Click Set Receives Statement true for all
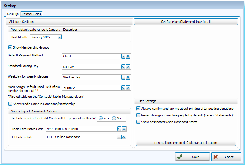 (x=186, y=22)
